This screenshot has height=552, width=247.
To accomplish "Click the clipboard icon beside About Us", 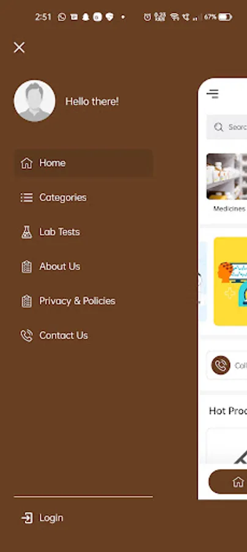I will point(27,267).
